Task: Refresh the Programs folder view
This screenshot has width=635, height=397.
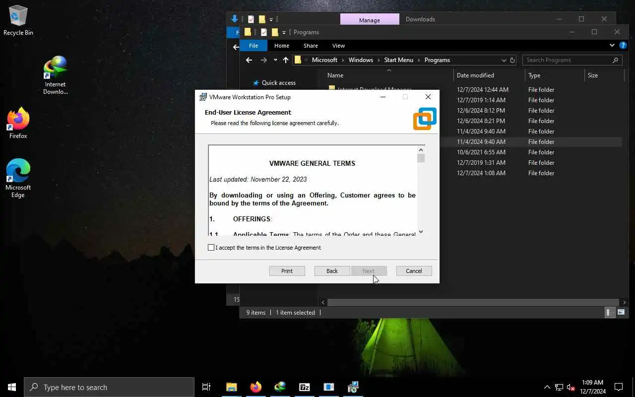Action: pos(512,60)
